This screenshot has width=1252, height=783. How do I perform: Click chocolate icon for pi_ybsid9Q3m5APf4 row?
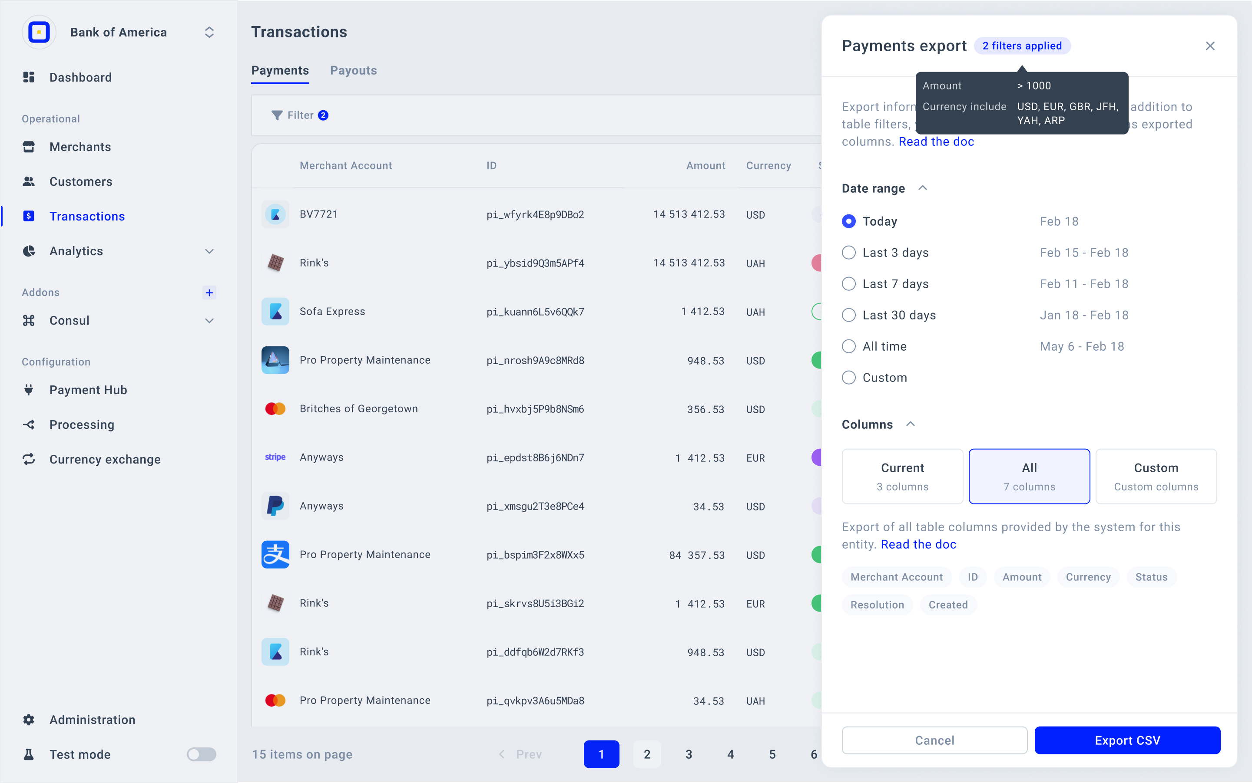click(275, 263)
